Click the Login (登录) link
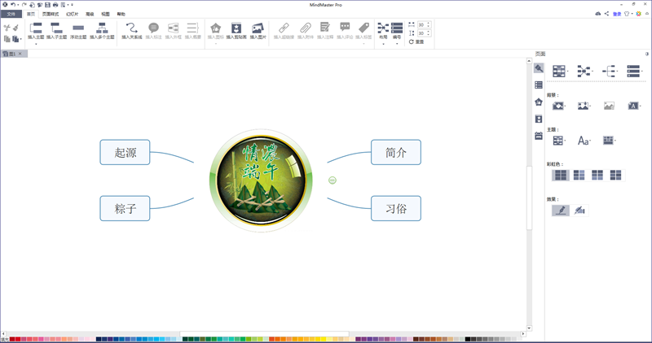This screenshot has width=652, height=343. [617, 14]
